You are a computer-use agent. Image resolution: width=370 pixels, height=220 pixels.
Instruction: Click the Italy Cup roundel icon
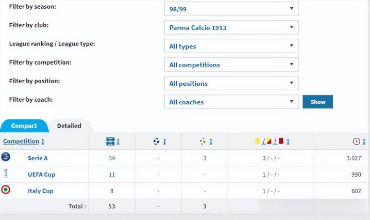(6, 190)
